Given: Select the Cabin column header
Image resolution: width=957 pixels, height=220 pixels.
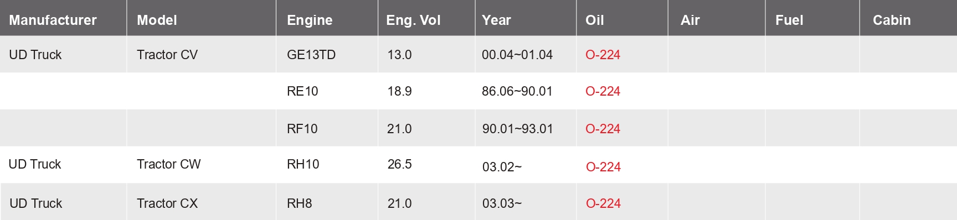Looking at the screenshot, I should tap(892, 20).
